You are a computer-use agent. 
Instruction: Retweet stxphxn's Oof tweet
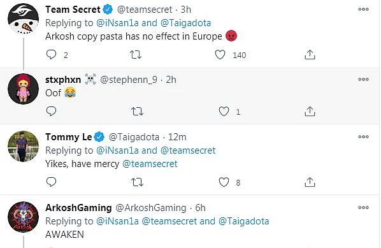coord(137,112)
